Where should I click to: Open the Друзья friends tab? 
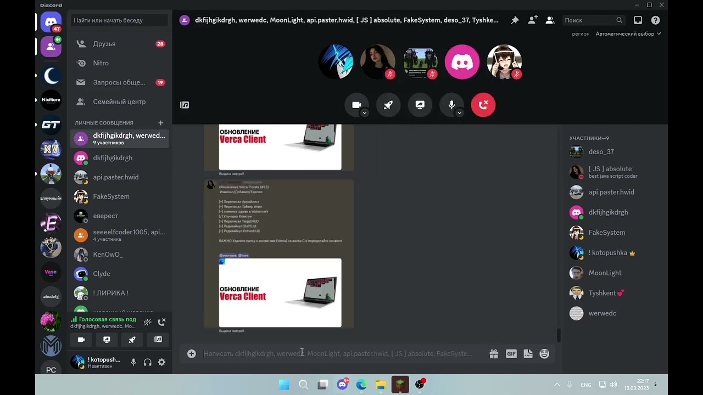[120, 44]
